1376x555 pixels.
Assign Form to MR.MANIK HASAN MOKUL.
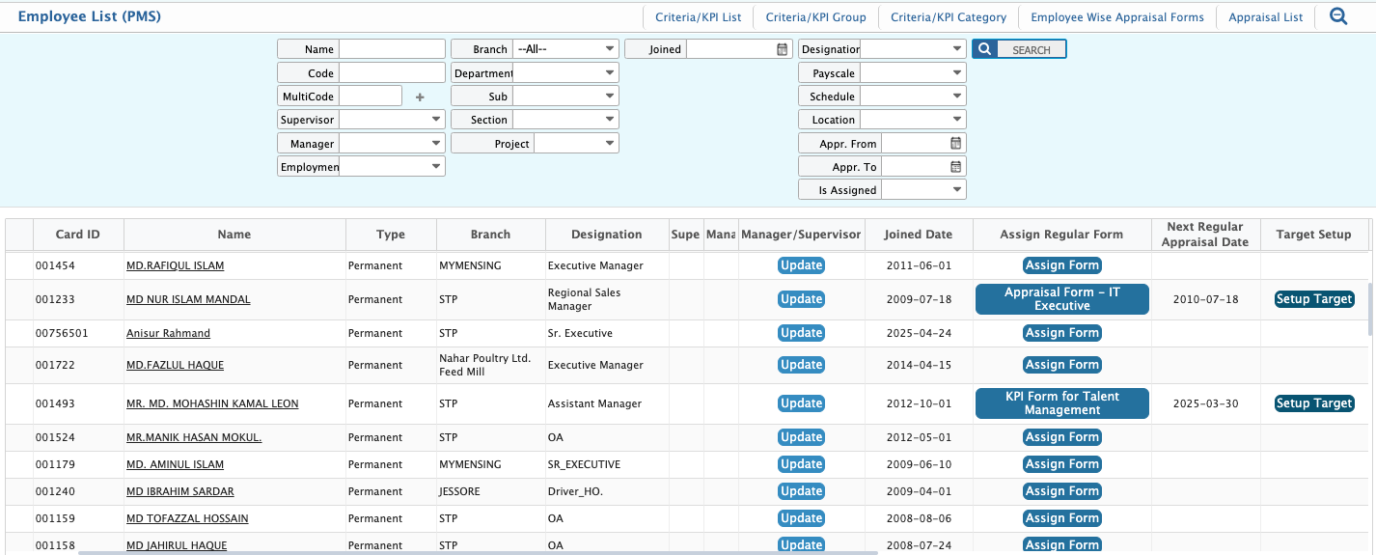point(1062,437)
